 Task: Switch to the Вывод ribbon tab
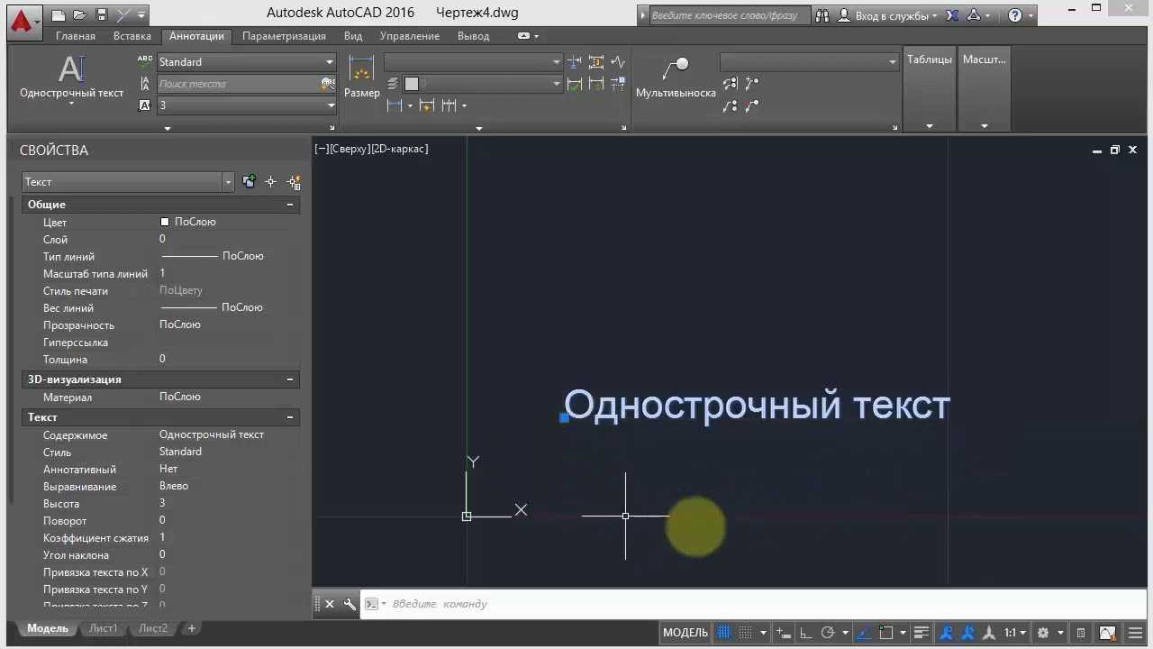tap(474, 36)
